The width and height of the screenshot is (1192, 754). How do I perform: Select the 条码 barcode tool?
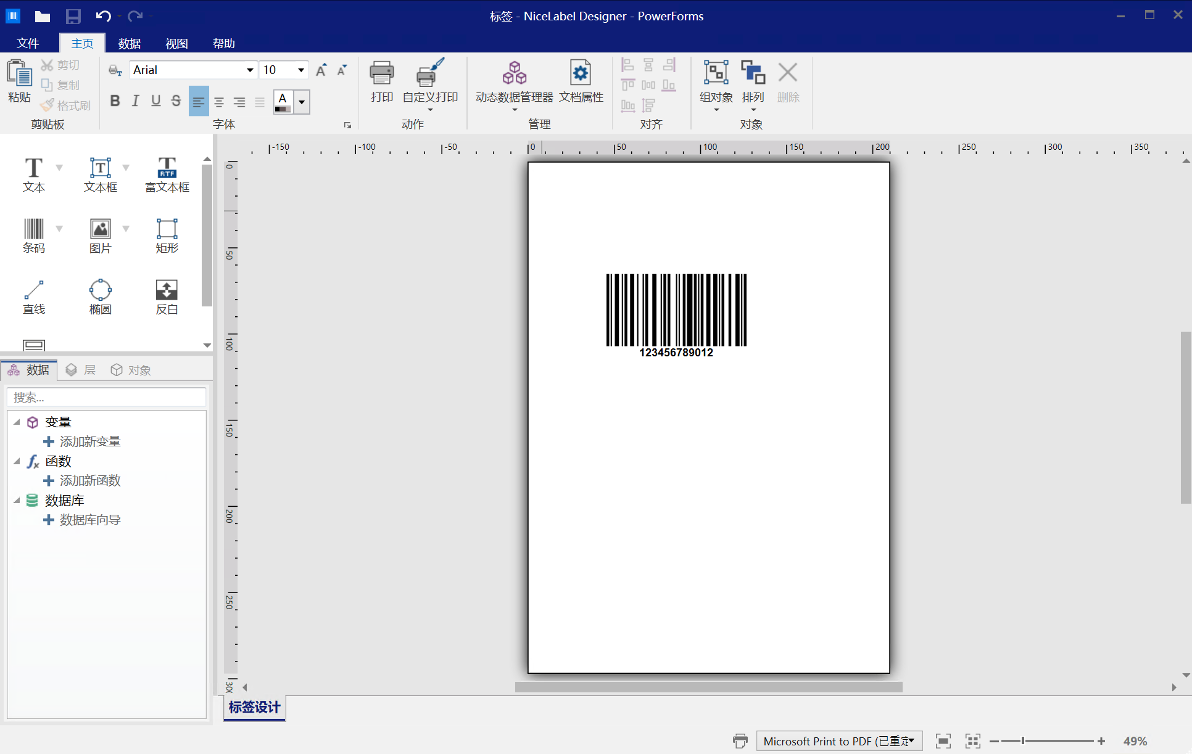34,236
